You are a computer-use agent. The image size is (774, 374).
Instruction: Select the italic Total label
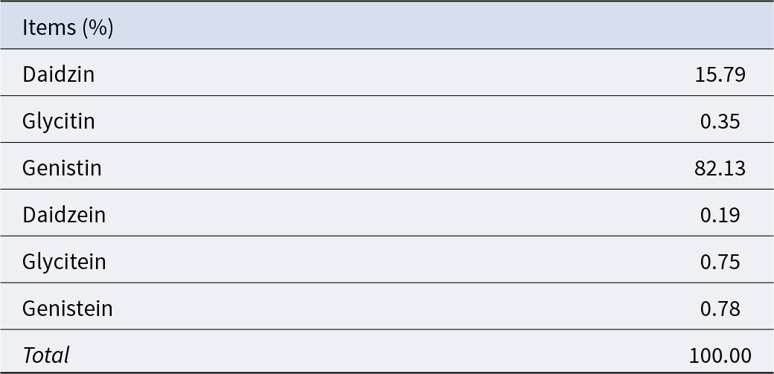(45, 355)
